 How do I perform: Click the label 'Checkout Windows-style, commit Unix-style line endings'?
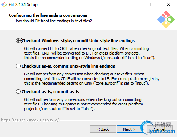coord(78,41)
